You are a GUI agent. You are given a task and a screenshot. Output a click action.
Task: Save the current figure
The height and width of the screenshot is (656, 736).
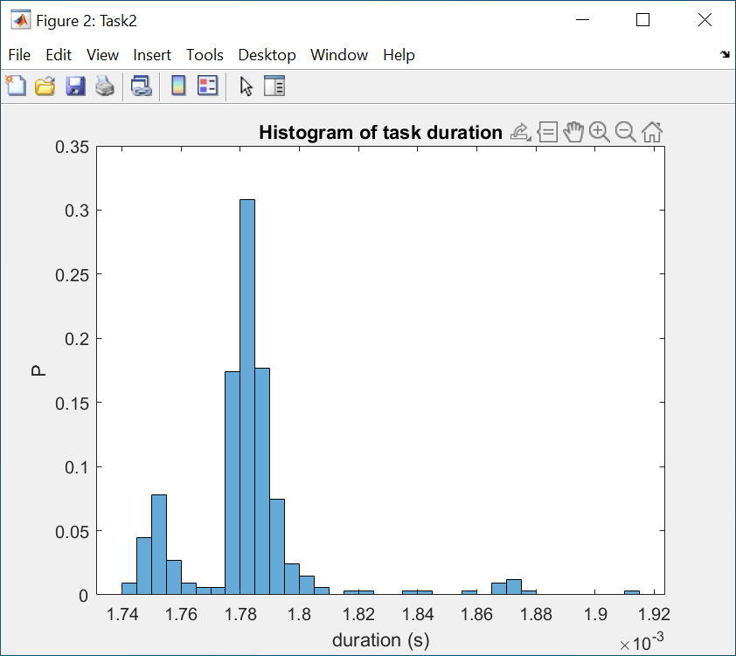point(74,86)
